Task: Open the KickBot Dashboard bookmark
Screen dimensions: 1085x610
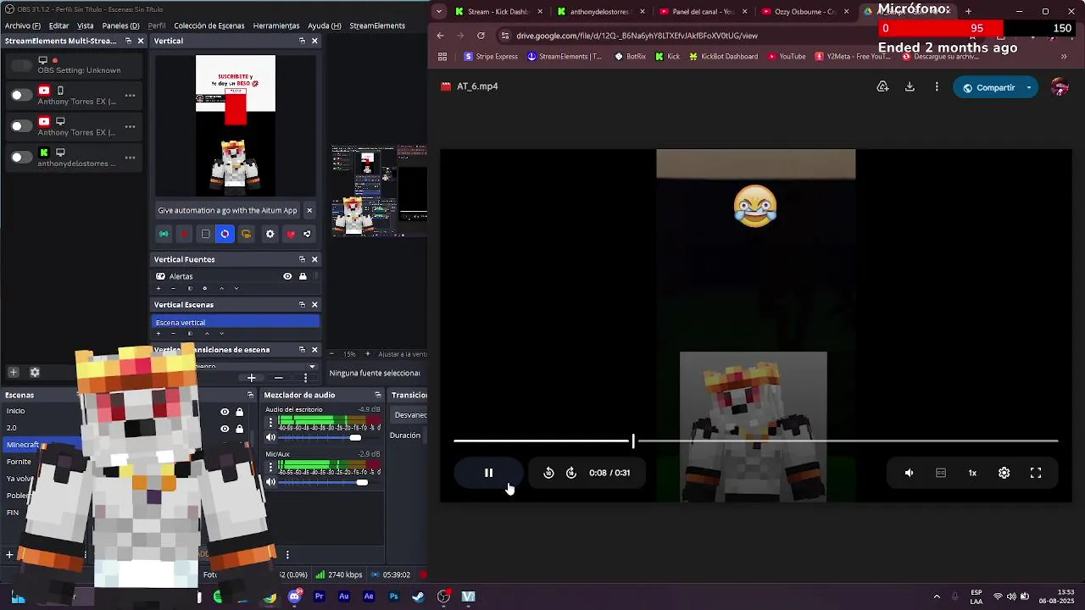Action: coord(723,57)
